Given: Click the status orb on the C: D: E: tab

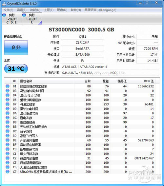Looking at the screenshot, I should tap(4, 15).
